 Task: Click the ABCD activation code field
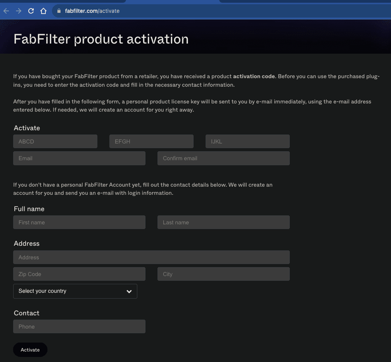coord(55,141)
